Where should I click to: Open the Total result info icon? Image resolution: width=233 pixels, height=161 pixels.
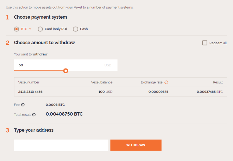pyautogui.click(x=34, y=115)
